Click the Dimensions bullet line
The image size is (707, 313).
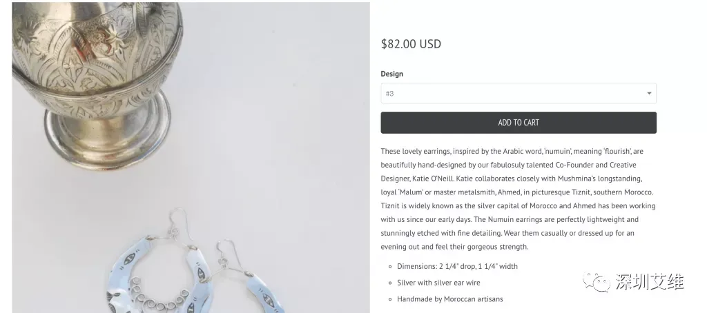pos(457,266)
